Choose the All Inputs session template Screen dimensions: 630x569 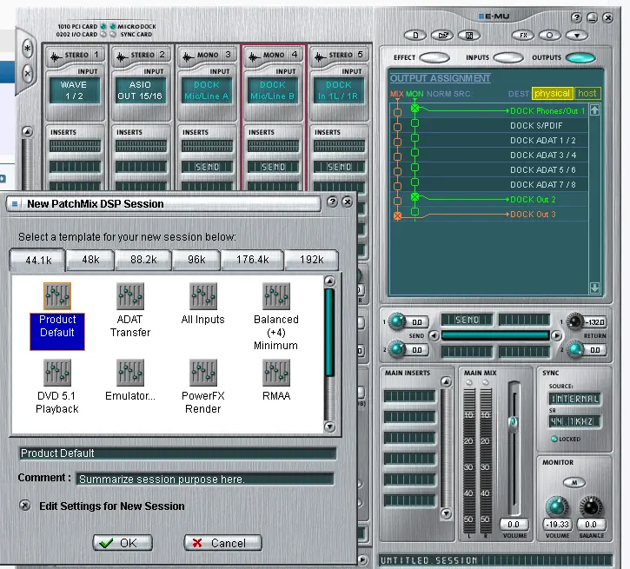(202, 297)
